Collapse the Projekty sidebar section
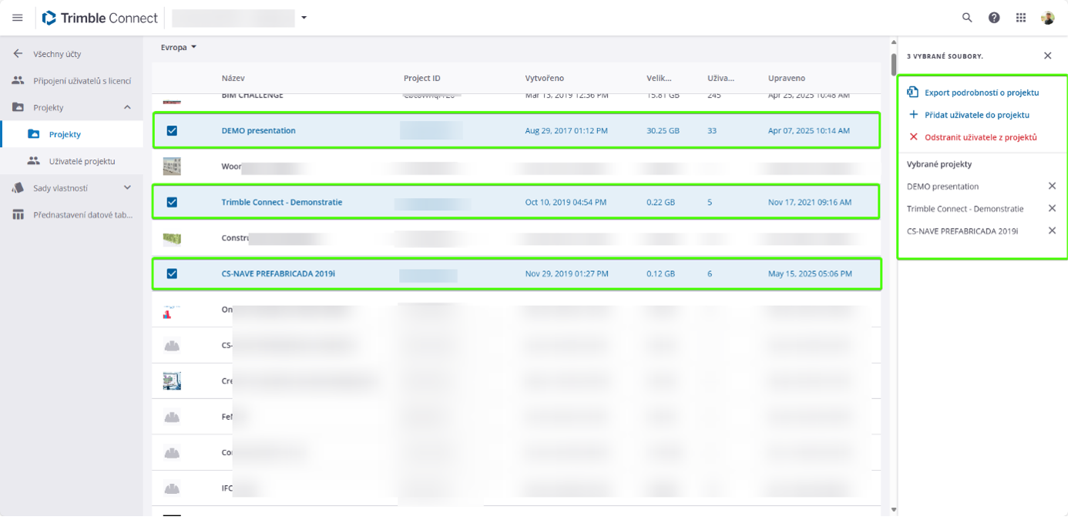This screenshot has width=1071, height=520. [x=127, y=108]
